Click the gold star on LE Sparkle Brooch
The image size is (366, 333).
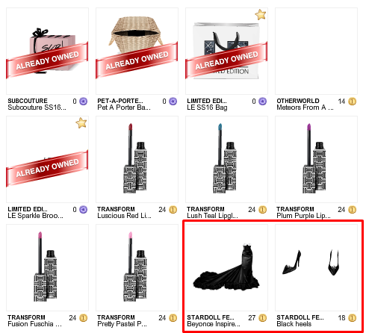tap(81, 122)
